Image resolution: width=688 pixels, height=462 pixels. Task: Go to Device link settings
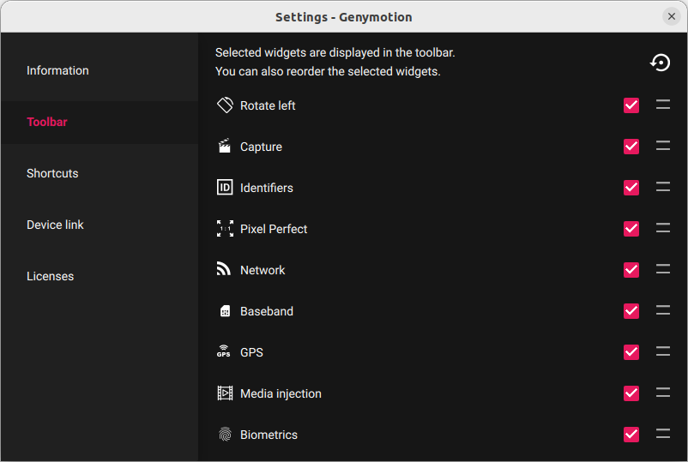pos(55,225)
